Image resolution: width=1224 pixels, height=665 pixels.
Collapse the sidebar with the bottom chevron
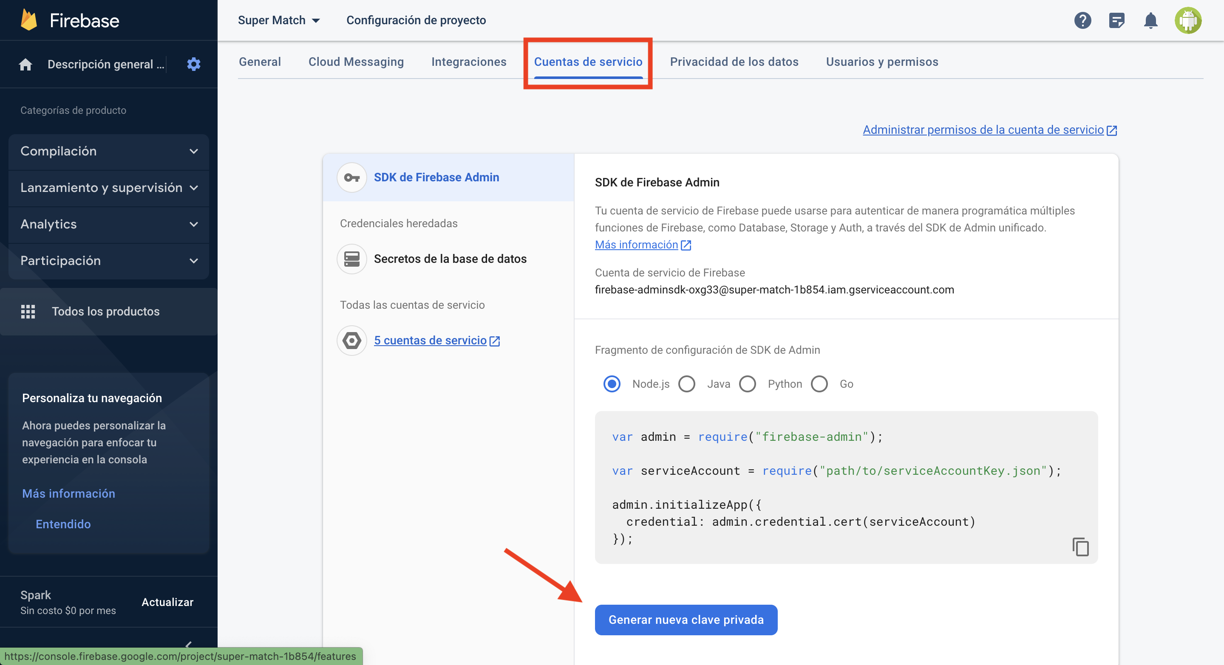[189, 645]
